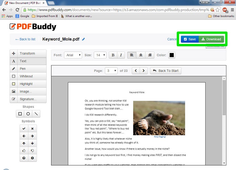Open the Size dropdown showing 14

100,55
